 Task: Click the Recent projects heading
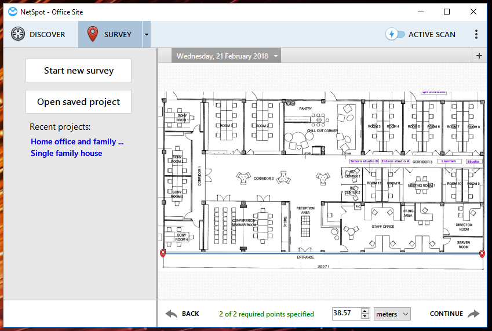[60, 127]
